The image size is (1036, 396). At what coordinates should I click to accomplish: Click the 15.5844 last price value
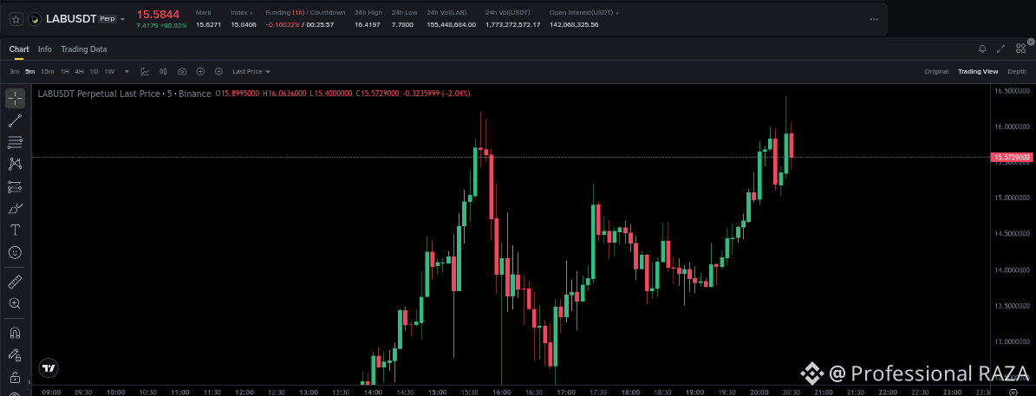(158, 14)
